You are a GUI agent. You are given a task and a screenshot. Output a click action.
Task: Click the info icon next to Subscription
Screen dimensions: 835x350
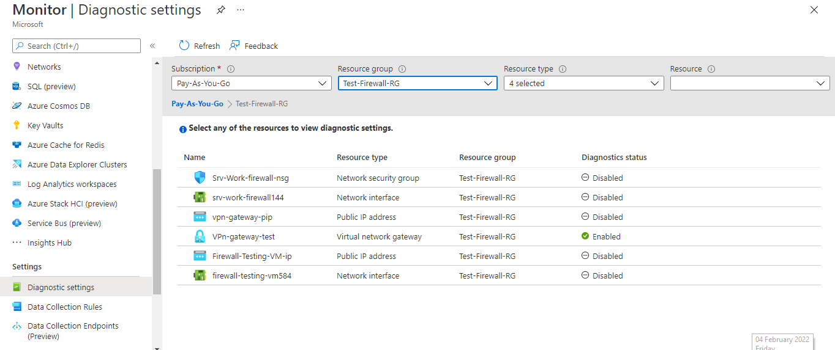click(x=231, y=69)
